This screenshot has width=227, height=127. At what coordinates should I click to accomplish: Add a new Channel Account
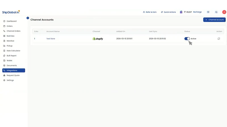click(215, 20)
